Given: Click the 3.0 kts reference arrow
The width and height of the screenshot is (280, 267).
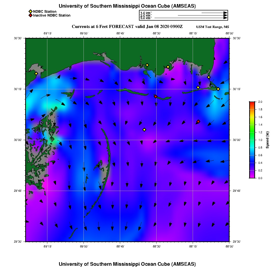Looking at the screenshot, I should coord(191,18).
